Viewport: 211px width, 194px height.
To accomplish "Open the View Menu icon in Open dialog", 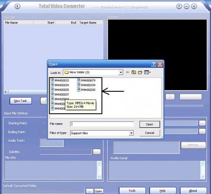I will [x=147, y=72].
